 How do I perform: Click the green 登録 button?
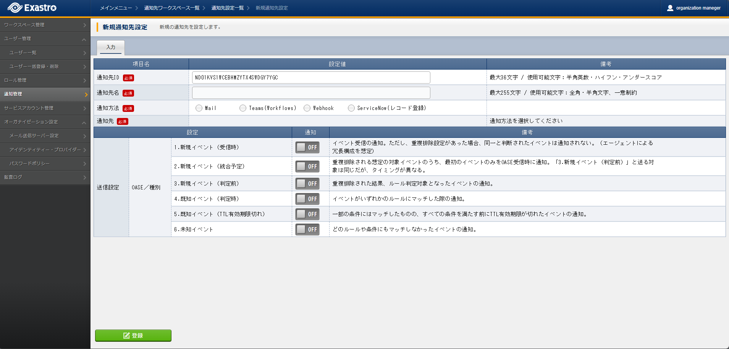click(x=133, y=336)
